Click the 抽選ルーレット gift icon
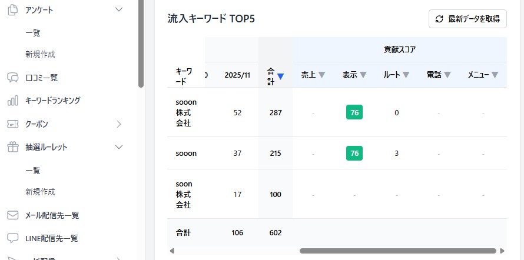524x260 pixels. tap(12, 147)
